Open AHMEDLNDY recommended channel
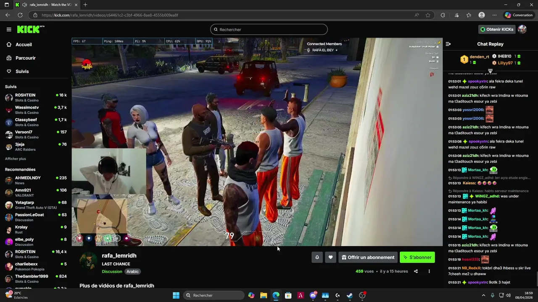 [36, 180]
